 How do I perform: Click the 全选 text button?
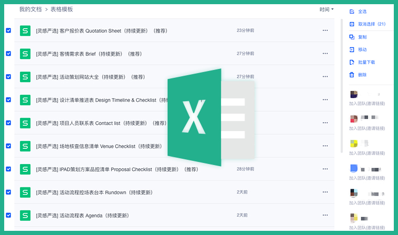coord(362,11)
